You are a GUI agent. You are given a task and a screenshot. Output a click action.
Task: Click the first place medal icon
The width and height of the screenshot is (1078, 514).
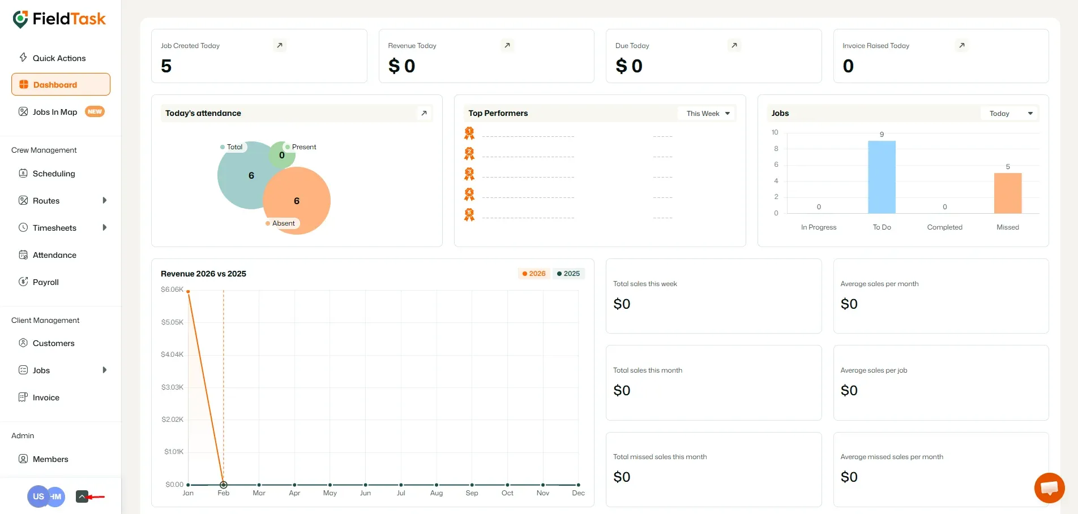pos(469,133)
